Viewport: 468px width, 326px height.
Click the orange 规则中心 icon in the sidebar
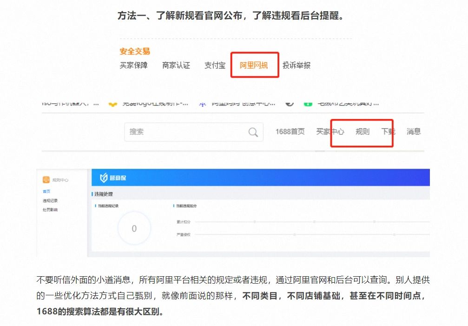(46, 180)
